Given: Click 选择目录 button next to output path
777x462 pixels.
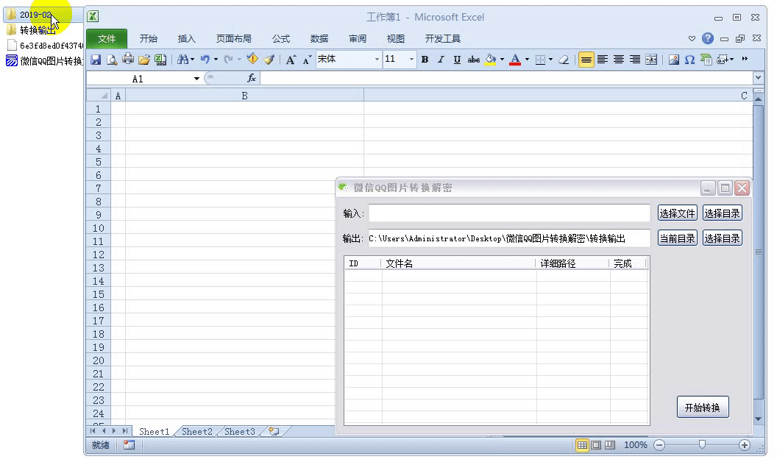Looking at the screenshot, I should pyautogui.click(x=722, y=238).
